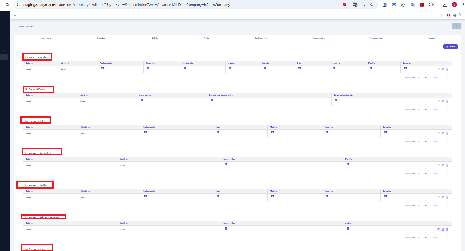Open the hamburger sidebar menu

coord(15,15)
